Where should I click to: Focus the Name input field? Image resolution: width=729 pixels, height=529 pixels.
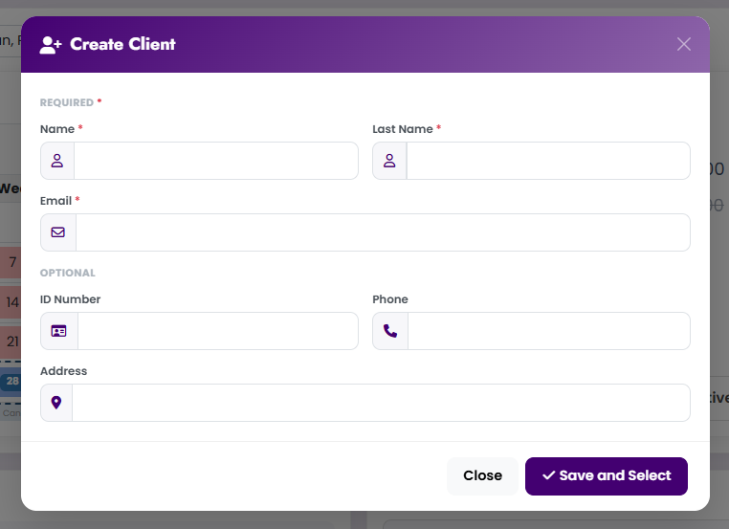coord(216,161)
